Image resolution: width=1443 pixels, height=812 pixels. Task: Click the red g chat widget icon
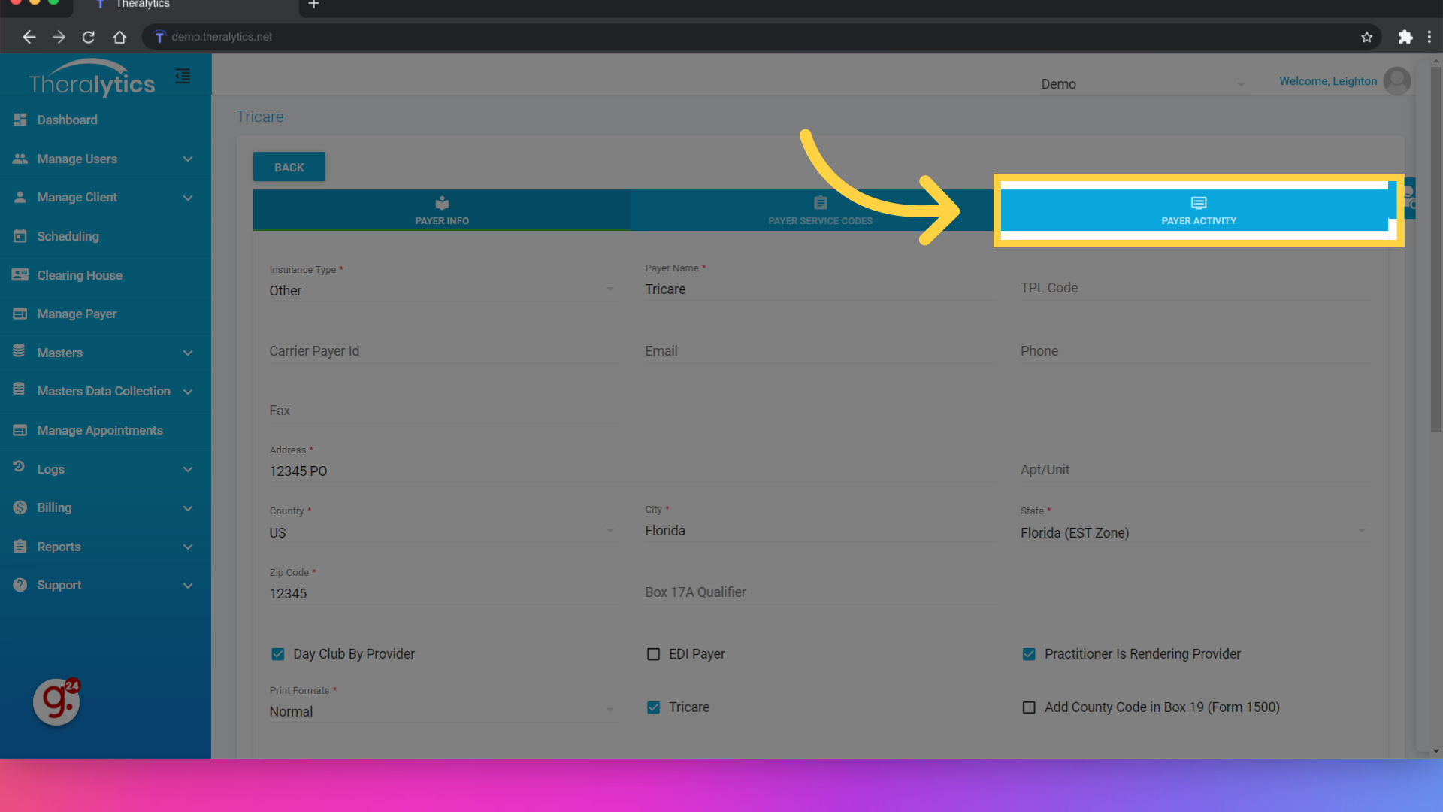[x=56, y=702]
